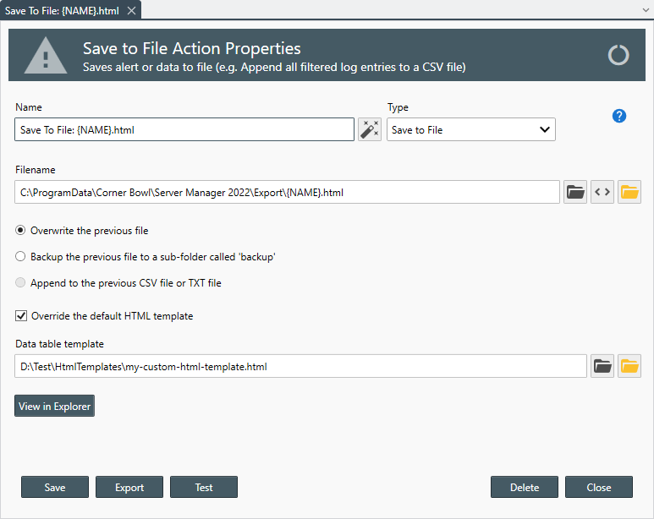Click the warning triangle header icon
This screenshot has width=654, height=519.
pos(45,56)
